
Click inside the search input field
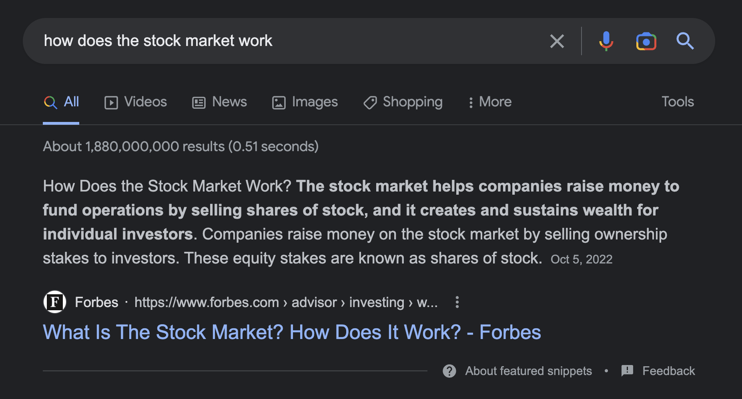point(240,40)
